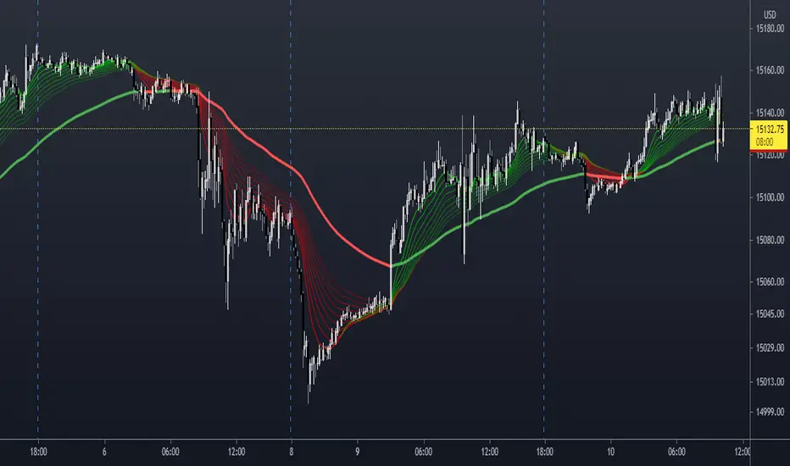Click the date 8 time axis label
790x466 pixels.
pos(292,452)
